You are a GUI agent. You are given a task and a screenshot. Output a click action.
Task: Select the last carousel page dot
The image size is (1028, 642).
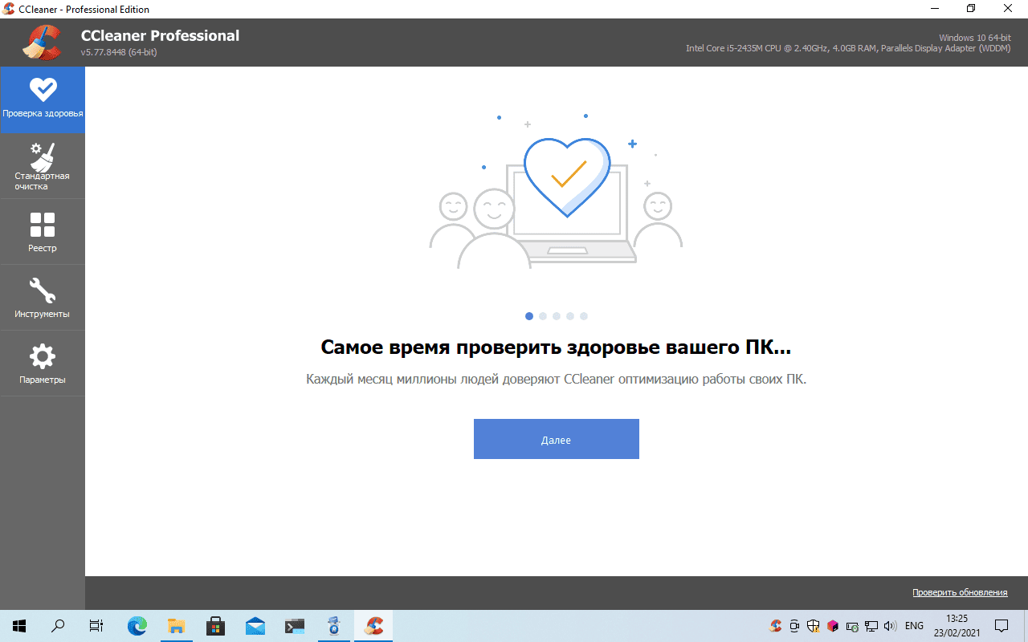584,316
